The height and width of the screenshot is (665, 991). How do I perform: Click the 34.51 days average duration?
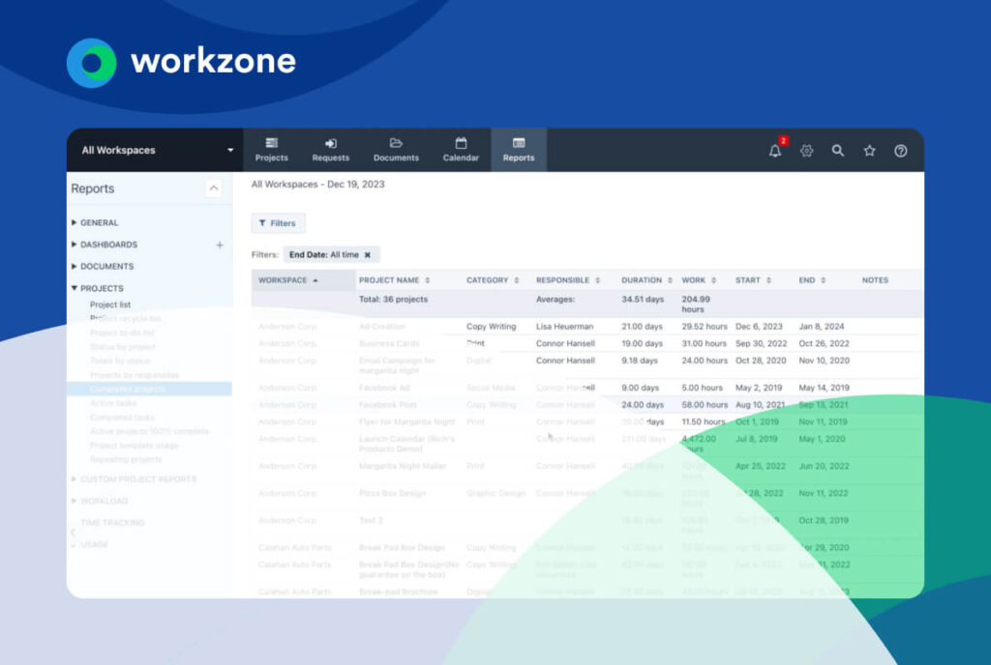643,300
